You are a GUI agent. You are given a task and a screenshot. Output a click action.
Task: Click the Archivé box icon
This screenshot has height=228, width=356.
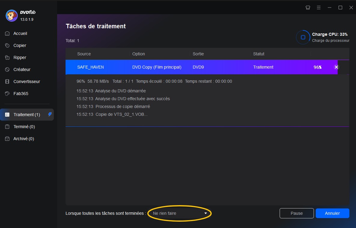coord(7,139)
